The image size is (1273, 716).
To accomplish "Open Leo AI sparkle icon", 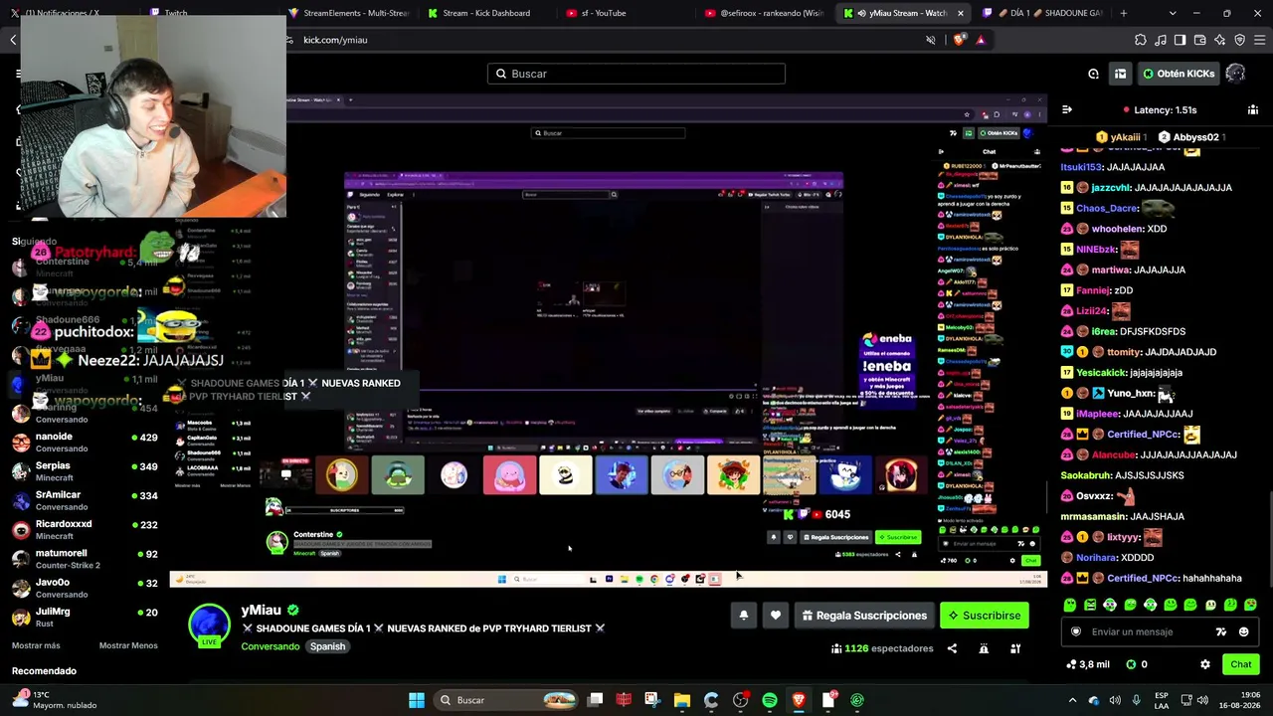I will click(x=1219, y=40).
